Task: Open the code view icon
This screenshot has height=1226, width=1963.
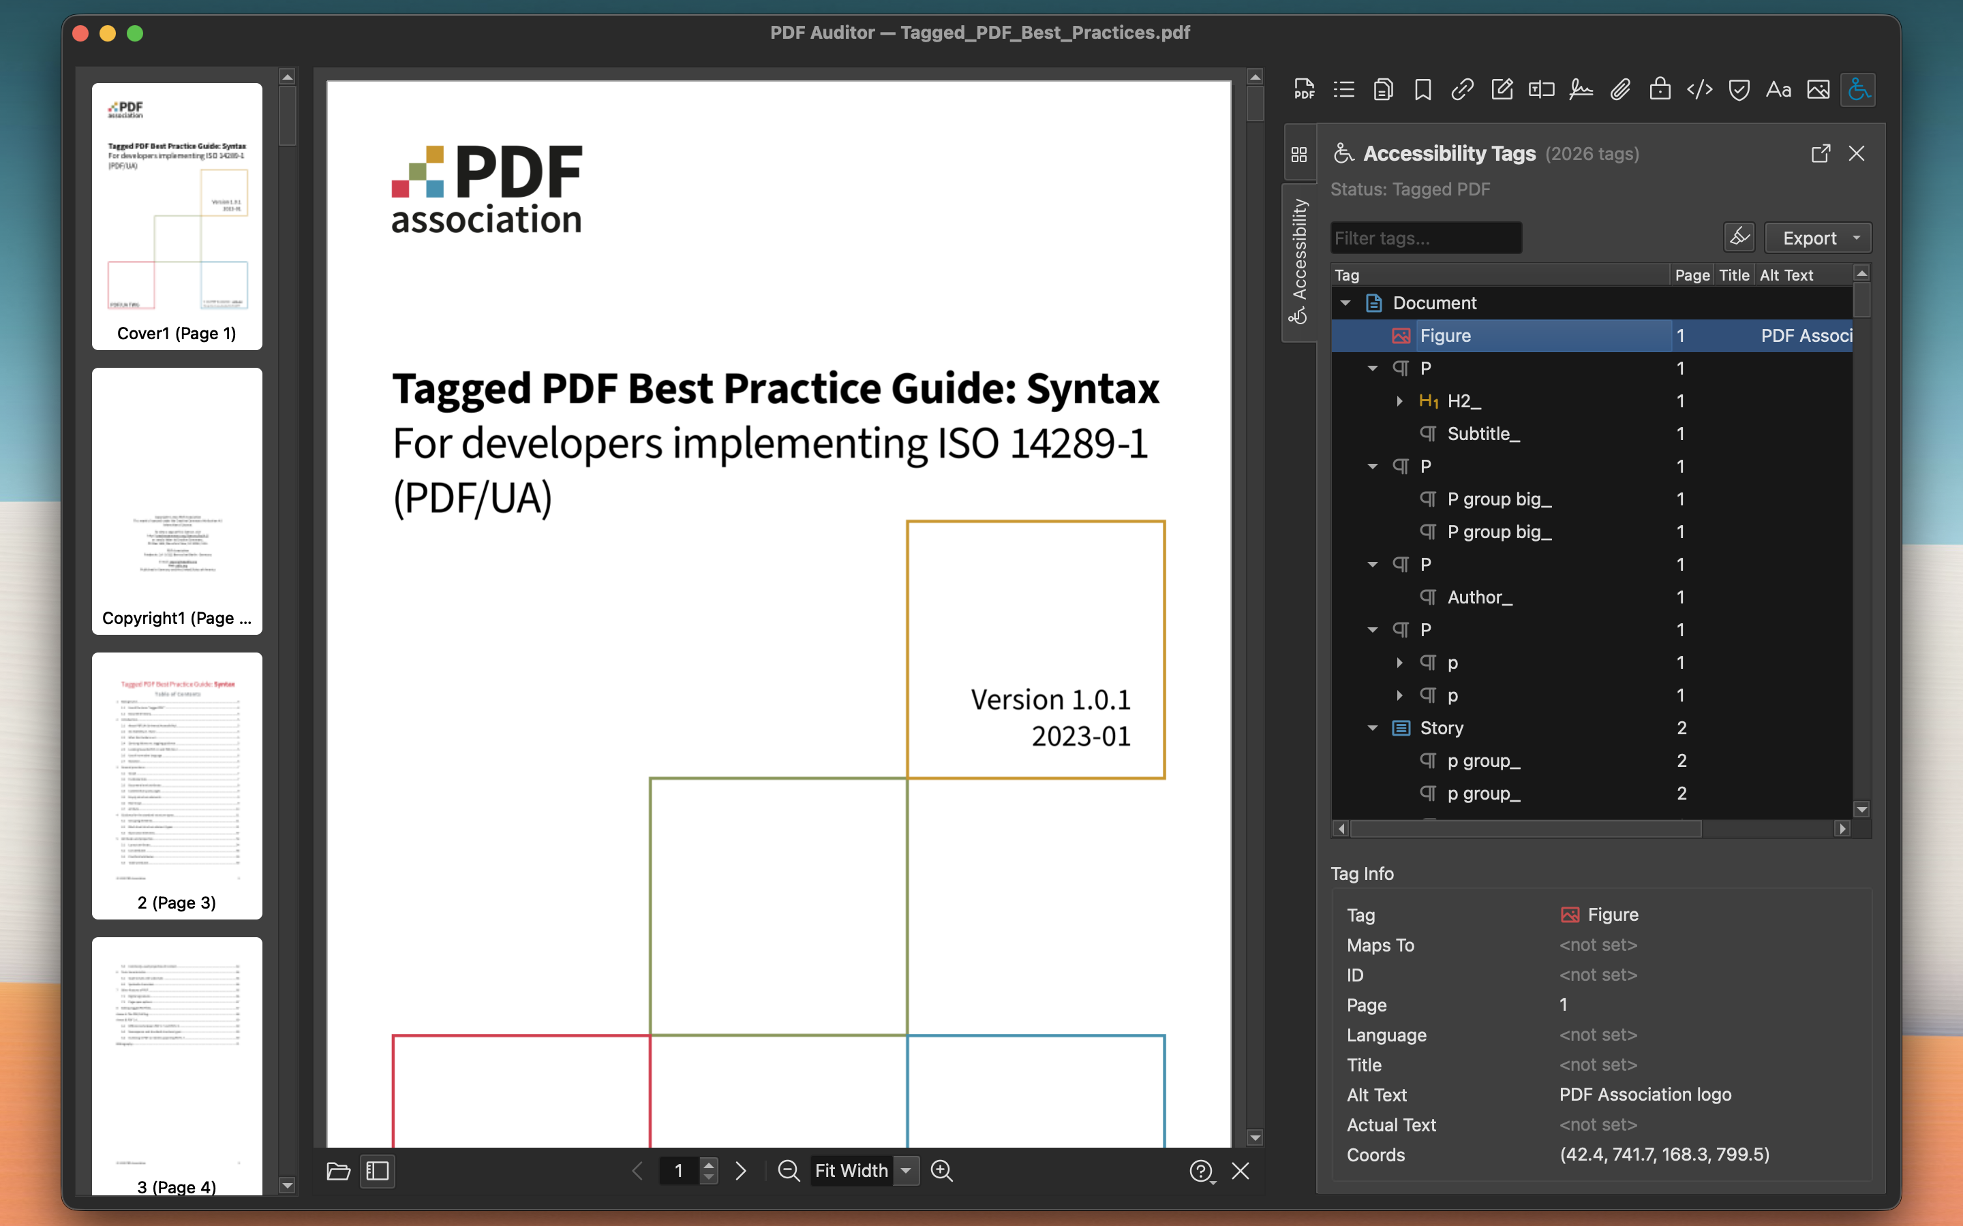Action: click(1699, 89)
